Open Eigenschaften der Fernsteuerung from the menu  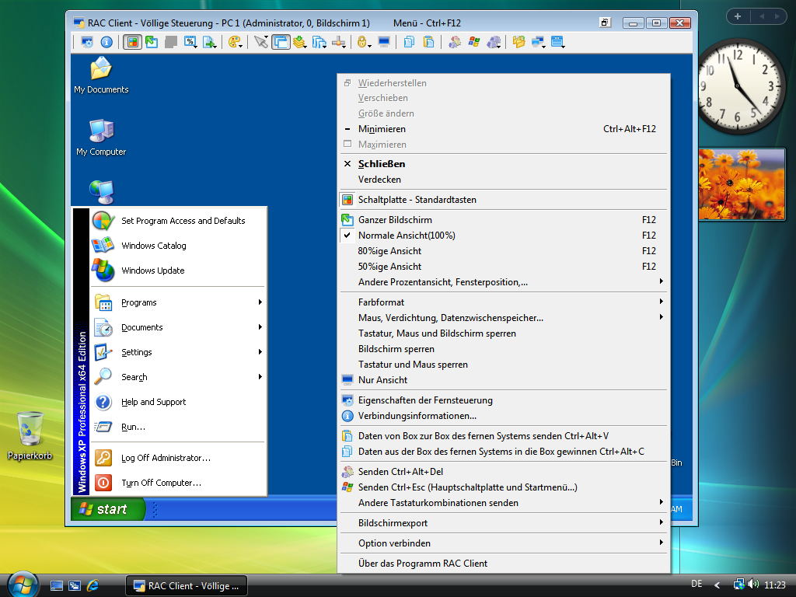tap(504, 400)
